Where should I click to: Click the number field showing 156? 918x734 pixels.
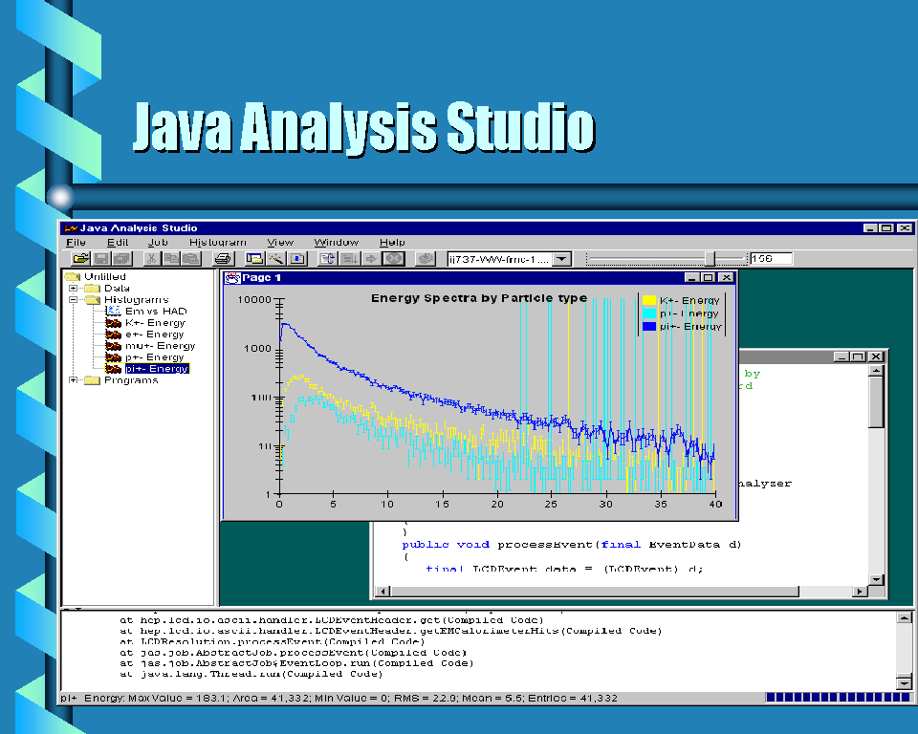click(x=772, y=258)
